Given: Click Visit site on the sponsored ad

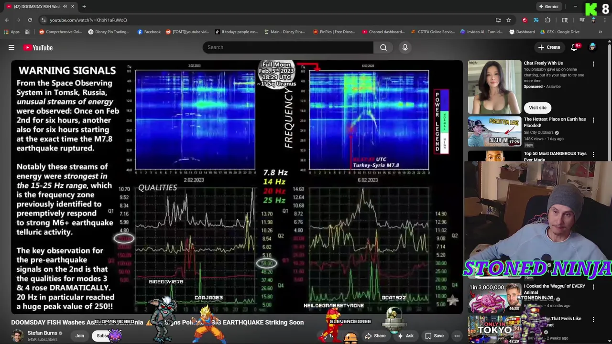Looking at the screenshot, I should [537, 107].
